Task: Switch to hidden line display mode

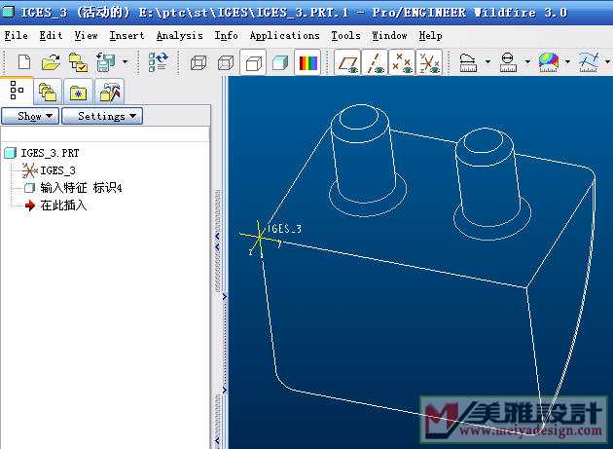Action: 226,62
